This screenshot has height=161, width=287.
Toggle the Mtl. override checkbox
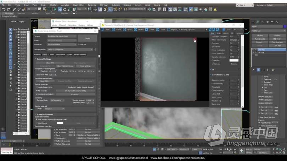[x=36, y=91]
